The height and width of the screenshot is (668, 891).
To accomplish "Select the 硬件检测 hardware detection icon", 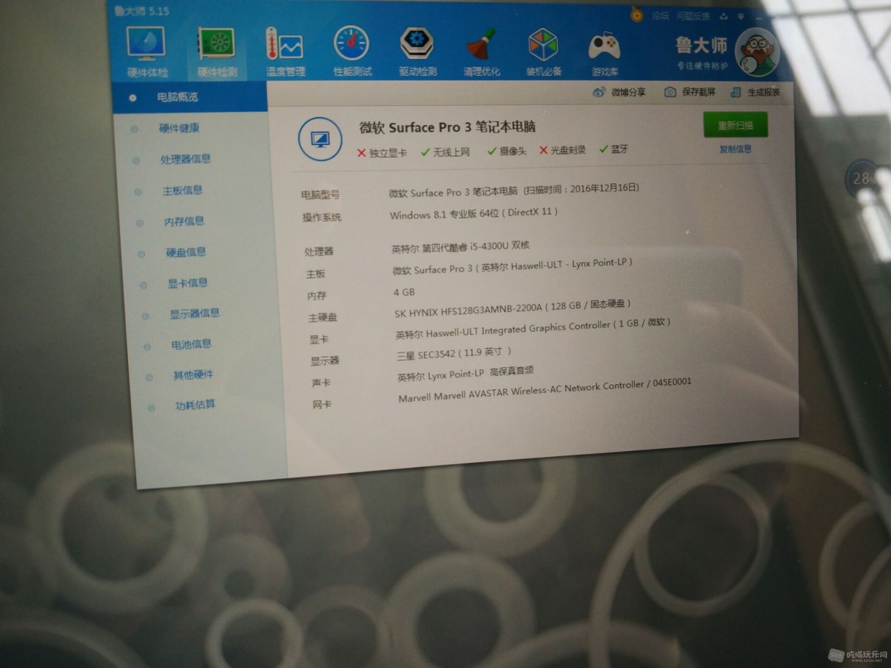I will [x=217, y=52].
